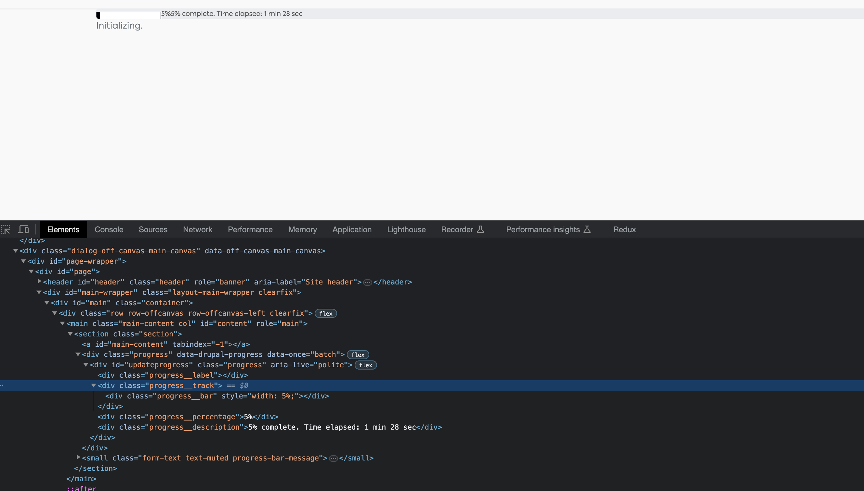Toggle flex badge on data-drupal-progress div

coord(358,355)
